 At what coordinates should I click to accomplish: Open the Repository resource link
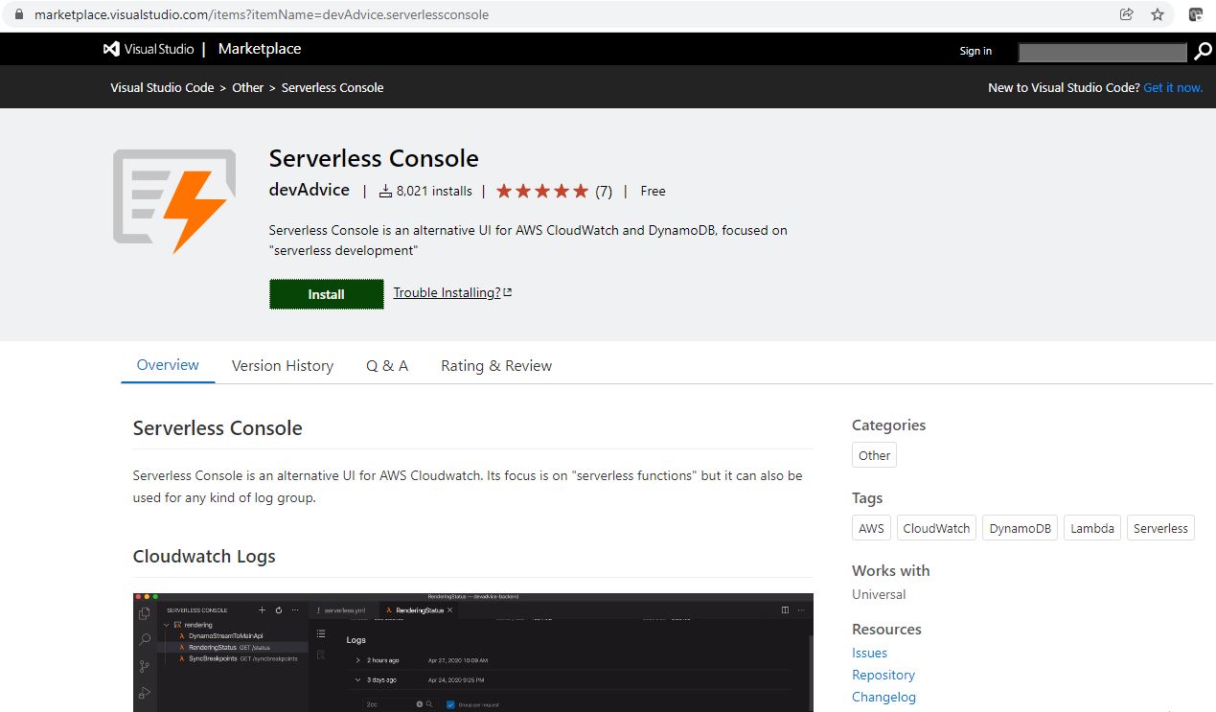883,675
